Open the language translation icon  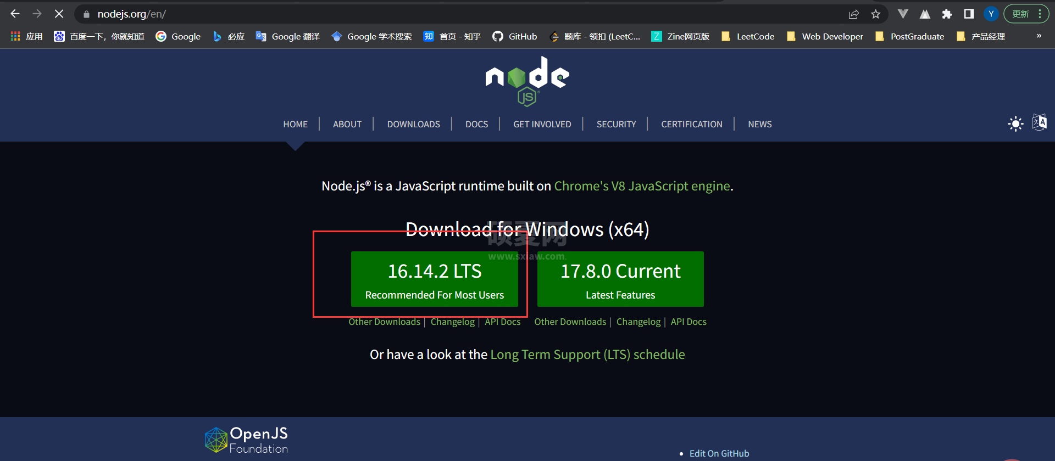point(1039,122)
